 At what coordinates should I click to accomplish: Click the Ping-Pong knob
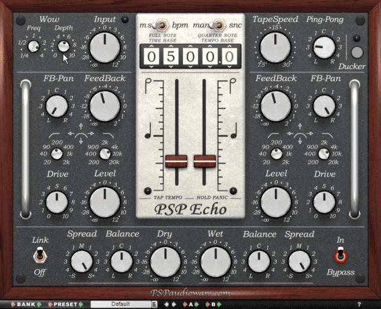[x=324, y=47]
